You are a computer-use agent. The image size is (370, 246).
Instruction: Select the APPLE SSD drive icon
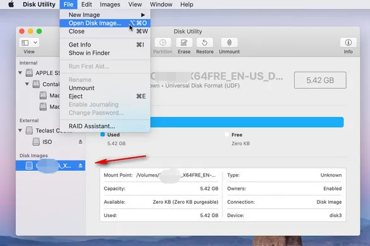point(29,73)
